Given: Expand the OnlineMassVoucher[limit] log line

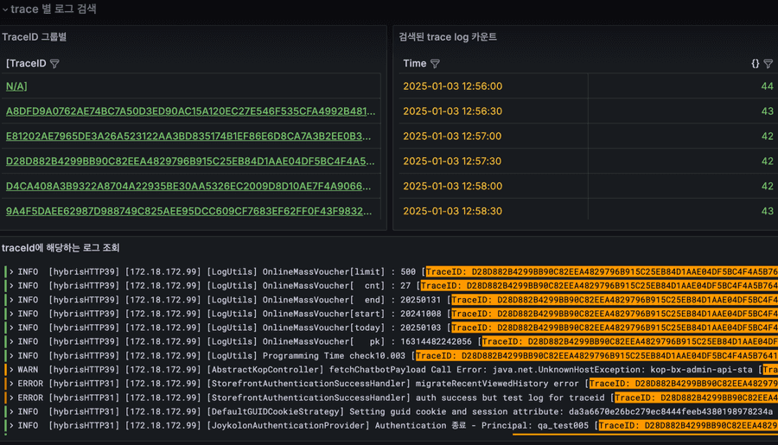Looking at the screenshot, I should click(11, 272).
